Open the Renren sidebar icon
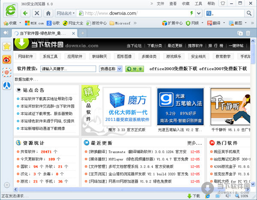Viewport: 257px width, 200px height. click(7, 85)
